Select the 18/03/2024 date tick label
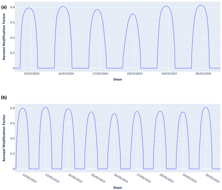The image size is (222, 190). click(135, 74)
